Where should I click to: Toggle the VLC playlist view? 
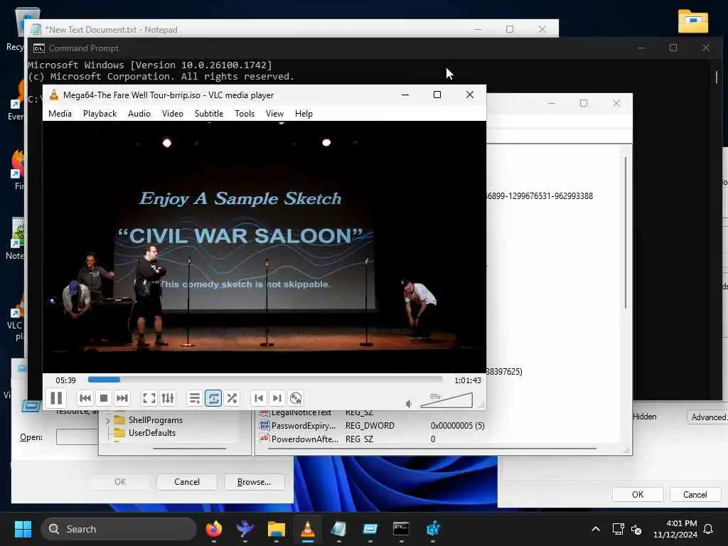click(195, 398)
